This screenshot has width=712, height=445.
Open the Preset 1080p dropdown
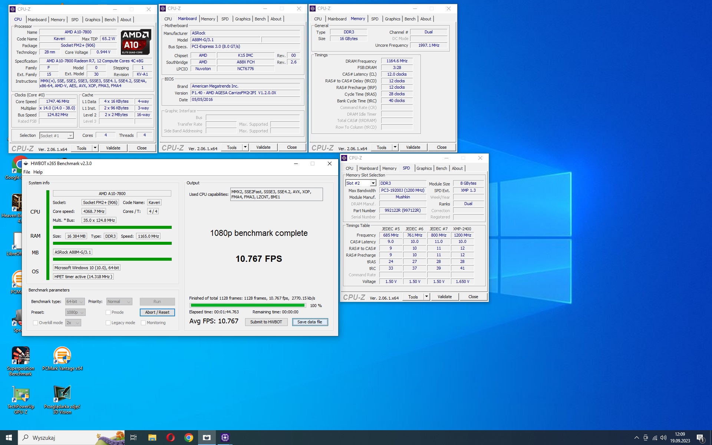(76, 312)
